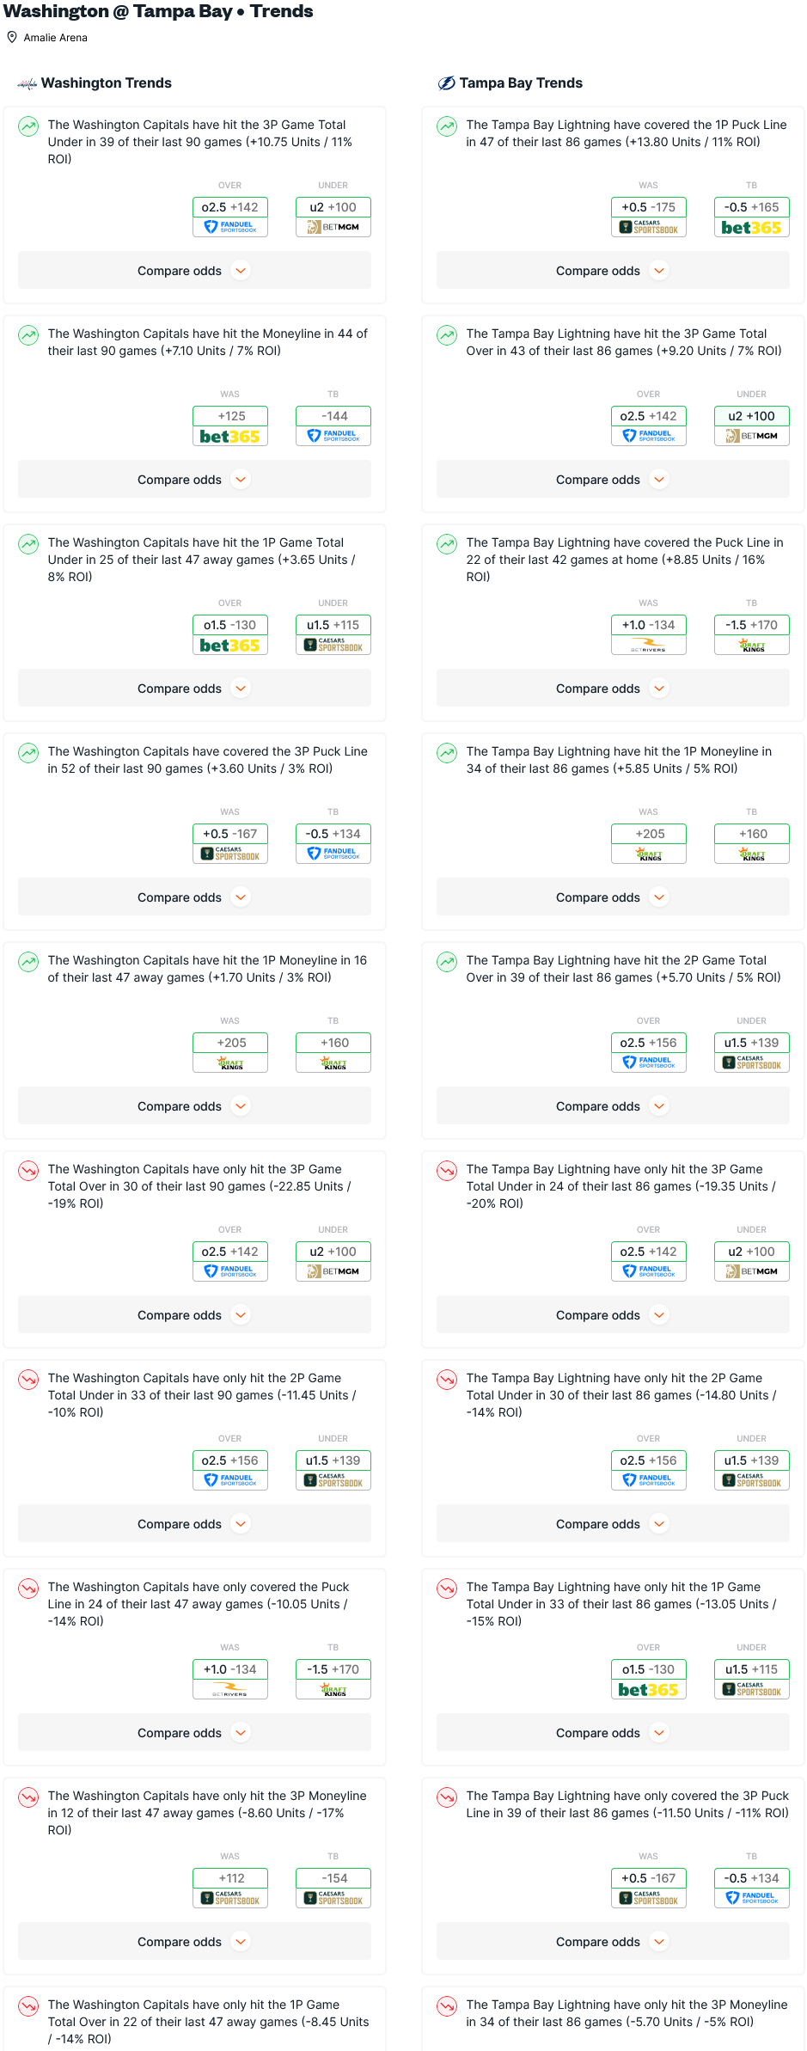Select BetRivers +1.0 -134 Washington puck line at Tampa home
Screen dimensions: 807x2051
pyautogui.click(x=649, y=634)
